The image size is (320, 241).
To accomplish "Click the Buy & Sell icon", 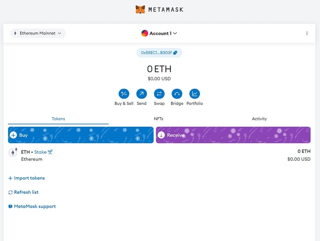I will pos(124,94).
